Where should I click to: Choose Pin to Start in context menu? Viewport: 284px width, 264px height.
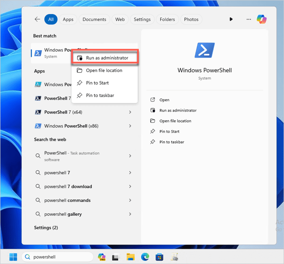coord(105,83)
